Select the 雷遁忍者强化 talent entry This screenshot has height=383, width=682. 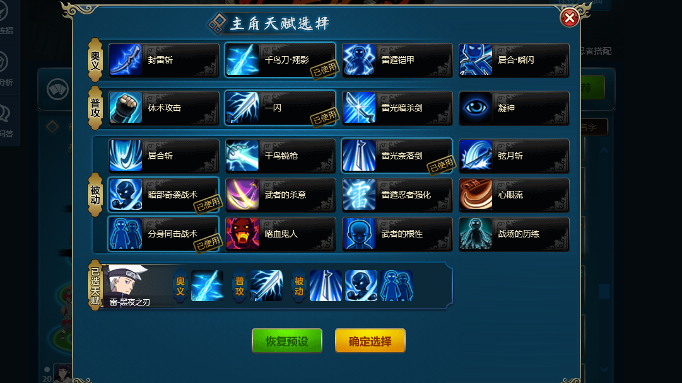397,195
